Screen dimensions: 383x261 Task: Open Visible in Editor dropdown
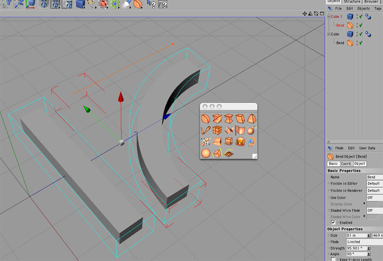(375, 184)
